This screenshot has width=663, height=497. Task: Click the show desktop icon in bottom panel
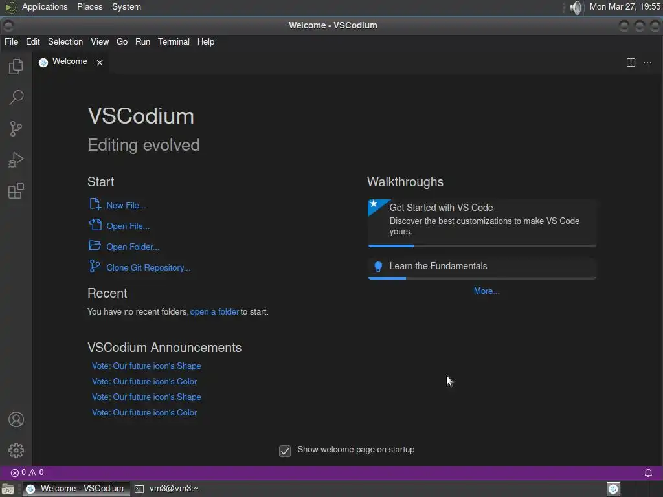(8, 489)
